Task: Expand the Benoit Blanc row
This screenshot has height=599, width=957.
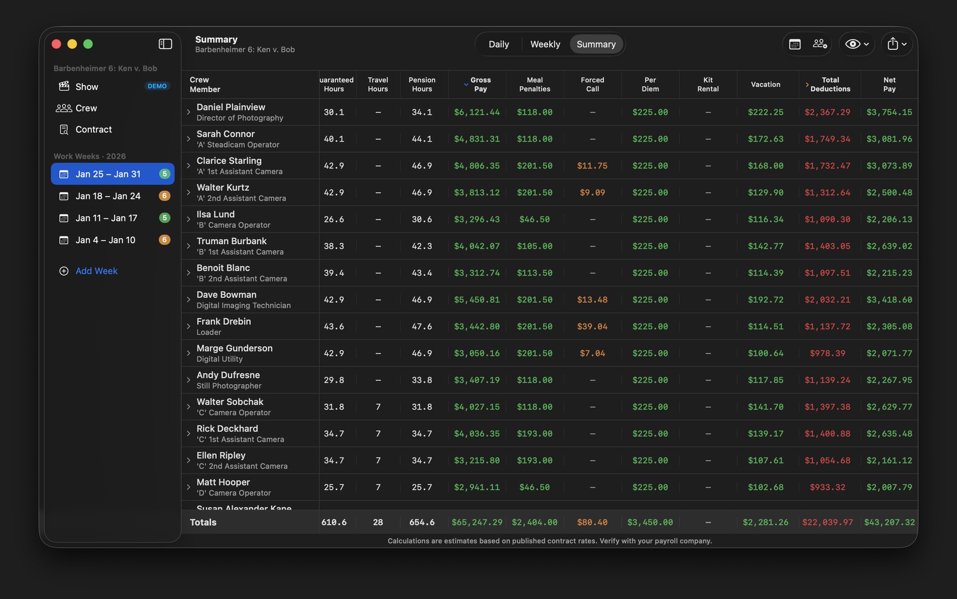Action: coord(188,273)
